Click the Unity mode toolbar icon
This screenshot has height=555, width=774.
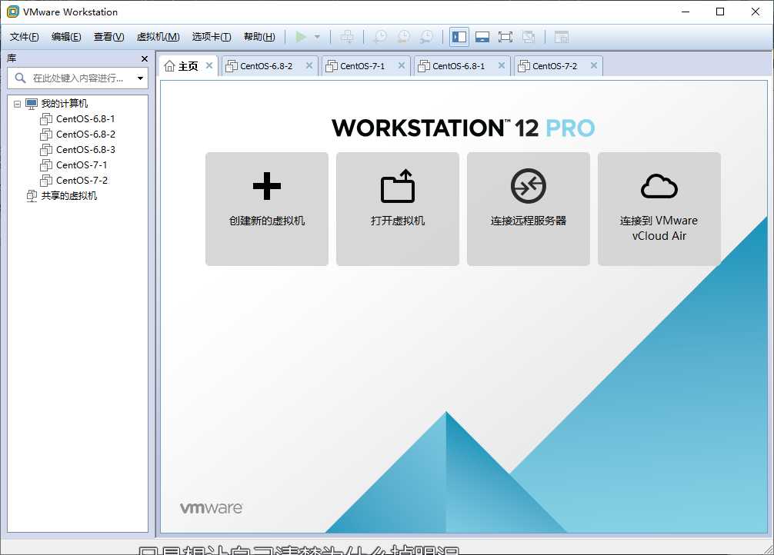click(x=529, y=37)
